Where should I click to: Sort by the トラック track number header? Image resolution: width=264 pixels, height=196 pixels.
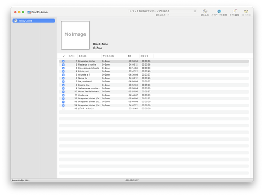(x=72, y=56)
